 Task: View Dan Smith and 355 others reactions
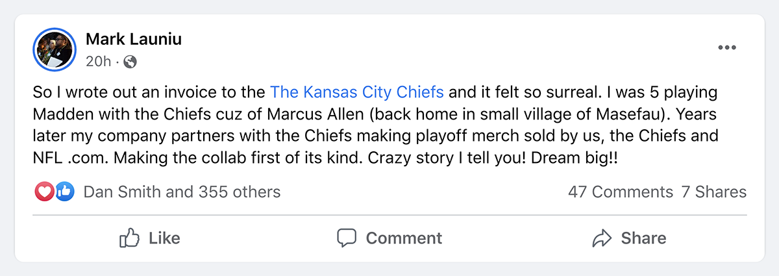point(182,192)
